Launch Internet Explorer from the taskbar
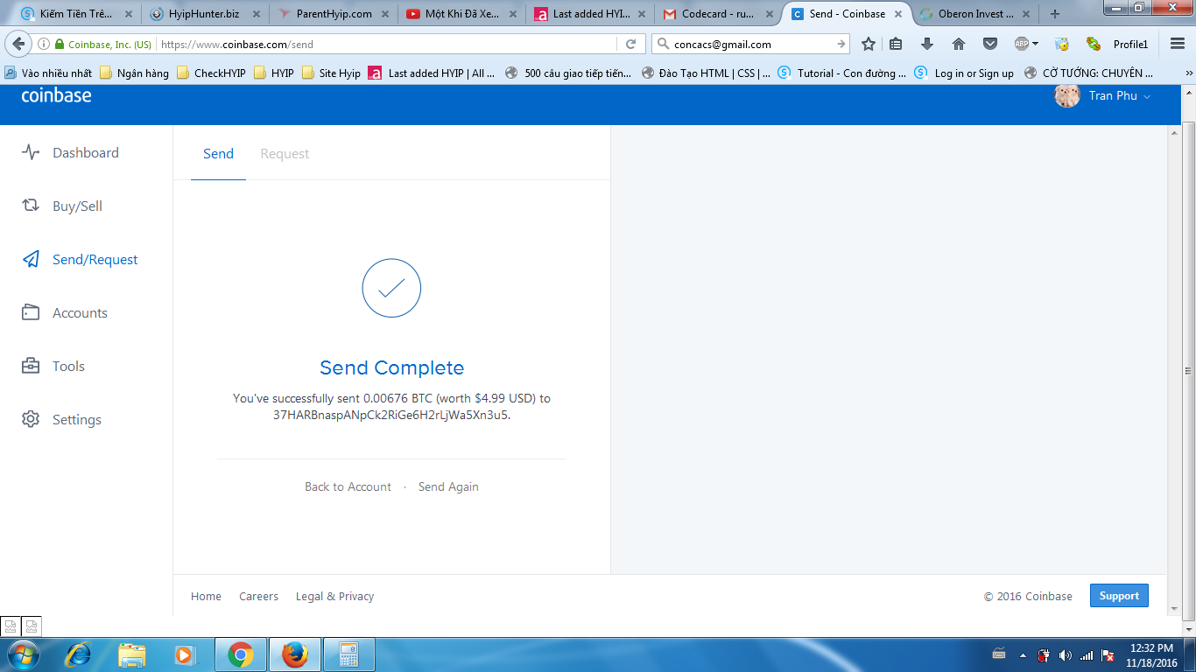The height and width of the screenshot is (672, 1196). coord(80,654)
